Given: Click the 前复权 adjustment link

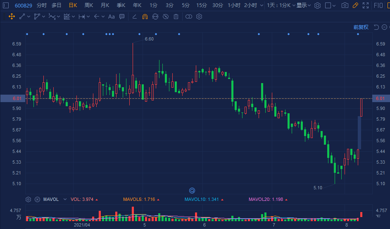Looking at the screenshot, I should tap(361, 27).
